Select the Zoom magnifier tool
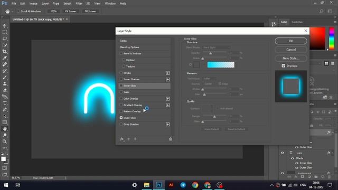 tap(5, 141)
